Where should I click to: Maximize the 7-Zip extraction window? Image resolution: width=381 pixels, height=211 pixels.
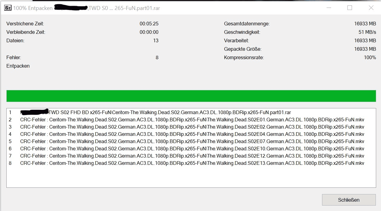click(350, 8)
